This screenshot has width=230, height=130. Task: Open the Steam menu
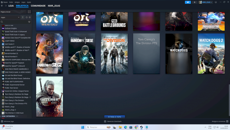coord(4,2)
